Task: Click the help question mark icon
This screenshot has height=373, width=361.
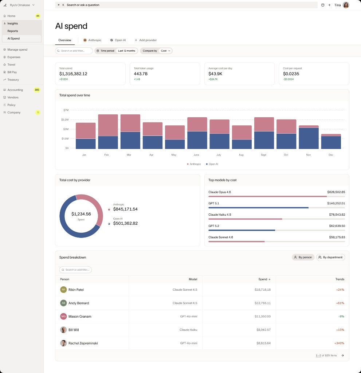Action: (323, 5)
